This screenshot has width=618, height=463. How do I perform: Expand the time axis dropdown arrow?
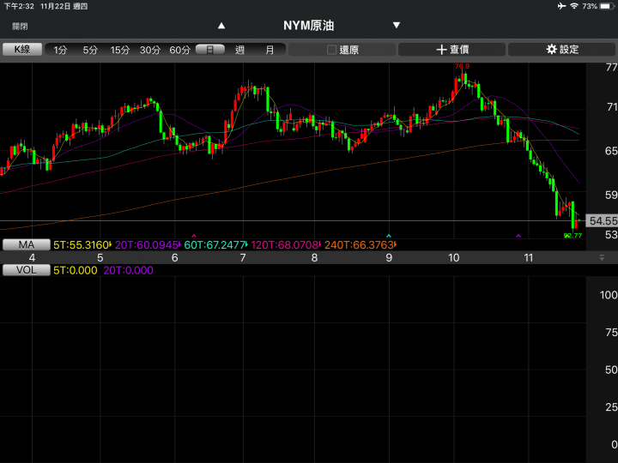(x=602, y=258)
